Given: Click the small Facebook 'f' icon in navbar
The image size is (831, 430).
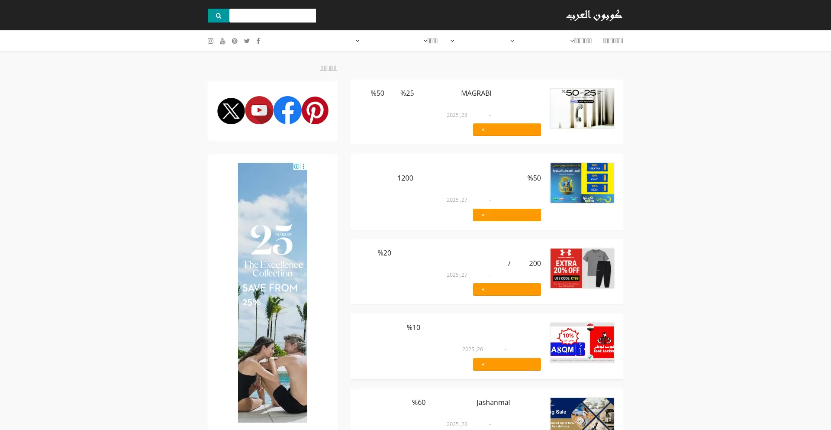Looking at the screenshot, I should coord(258,41).
